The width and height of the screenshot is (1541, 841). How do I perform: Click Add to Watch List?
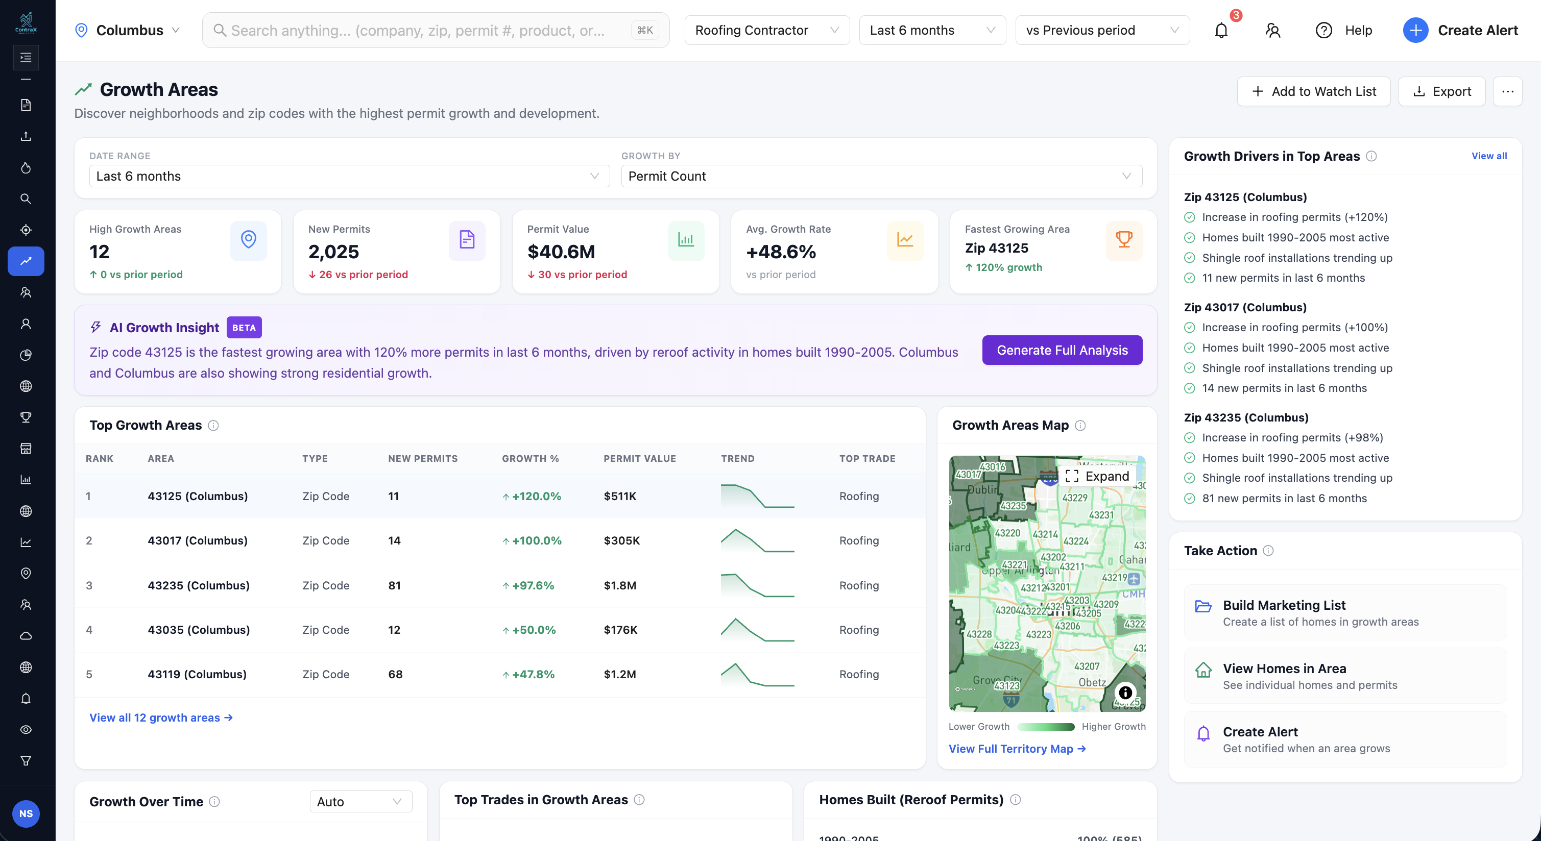tap(1314, 91)
